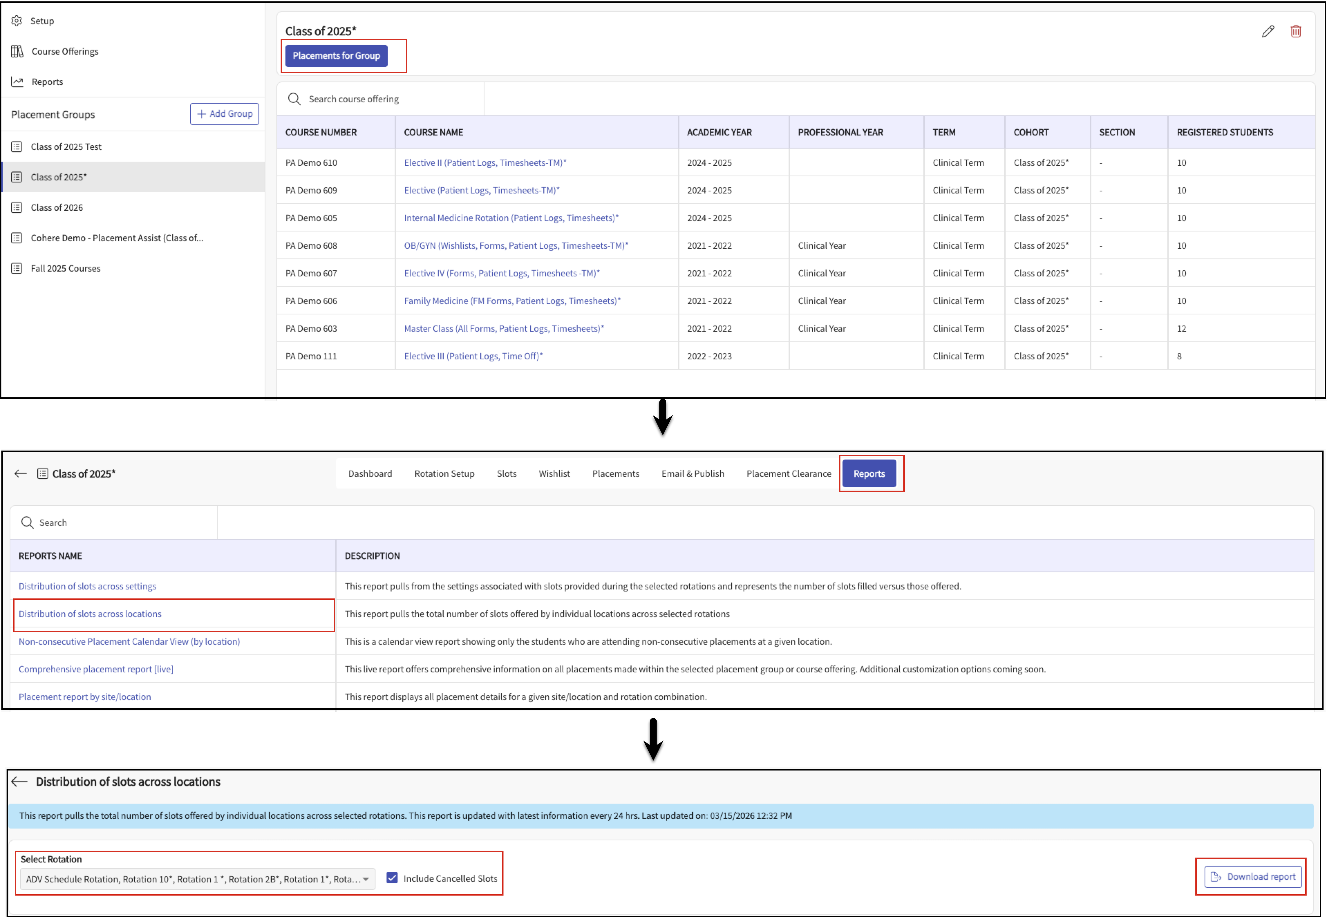Screen dimensions: 1327x917
Task: Click the Course Offerings books icon
Action: tap(17, 51)
